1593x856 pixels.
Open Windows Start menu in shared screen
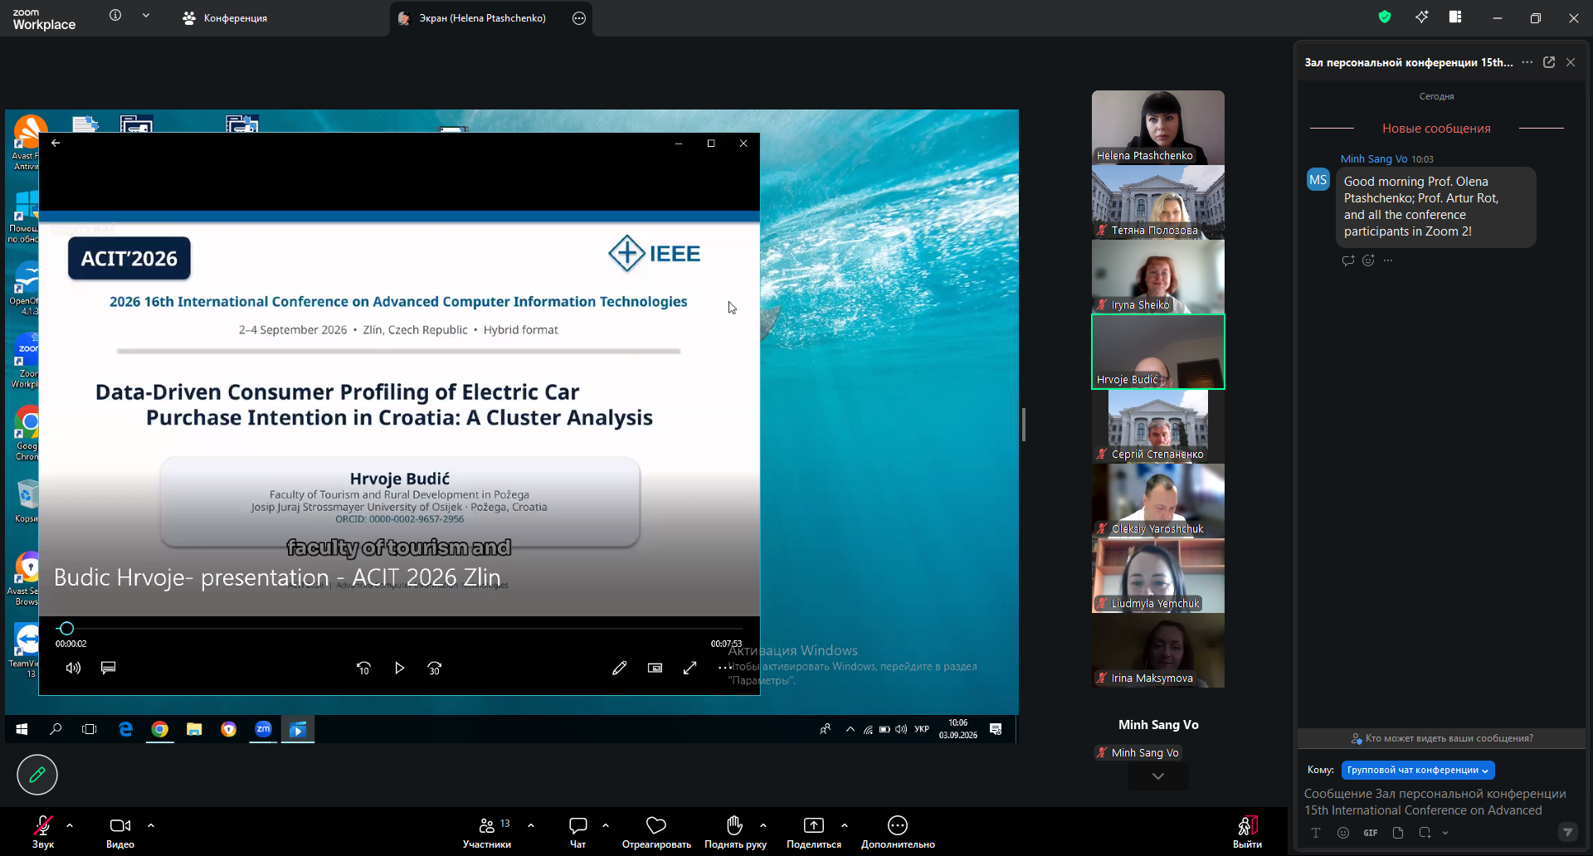[x=22, y=729]
